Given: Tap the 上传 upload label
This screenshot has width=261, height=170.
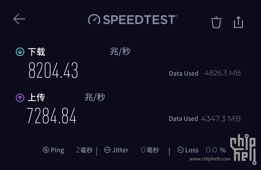Looking at the screenshot, I should pos(36,97).
